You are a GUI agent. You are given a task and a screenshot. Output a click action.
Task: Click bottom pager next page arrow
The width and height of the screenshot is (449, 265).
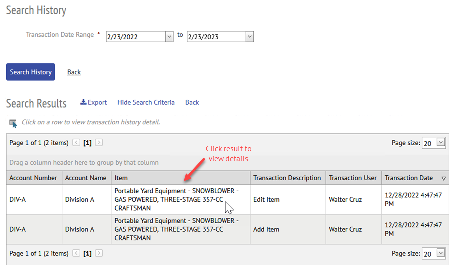tap(99, 253)
